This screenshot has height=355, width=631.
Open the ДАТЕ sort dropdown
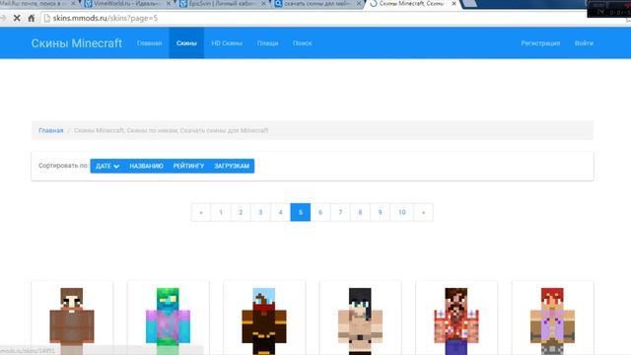tap(107, 166)
